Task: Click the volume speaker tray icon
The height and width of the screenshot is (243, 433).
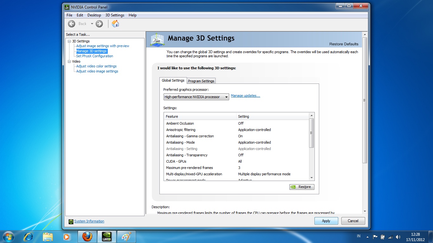Action: point(398,237)
